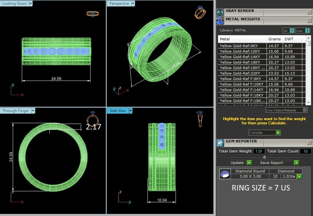Click the metal list scrollbar down arrow

click(308, 103)
